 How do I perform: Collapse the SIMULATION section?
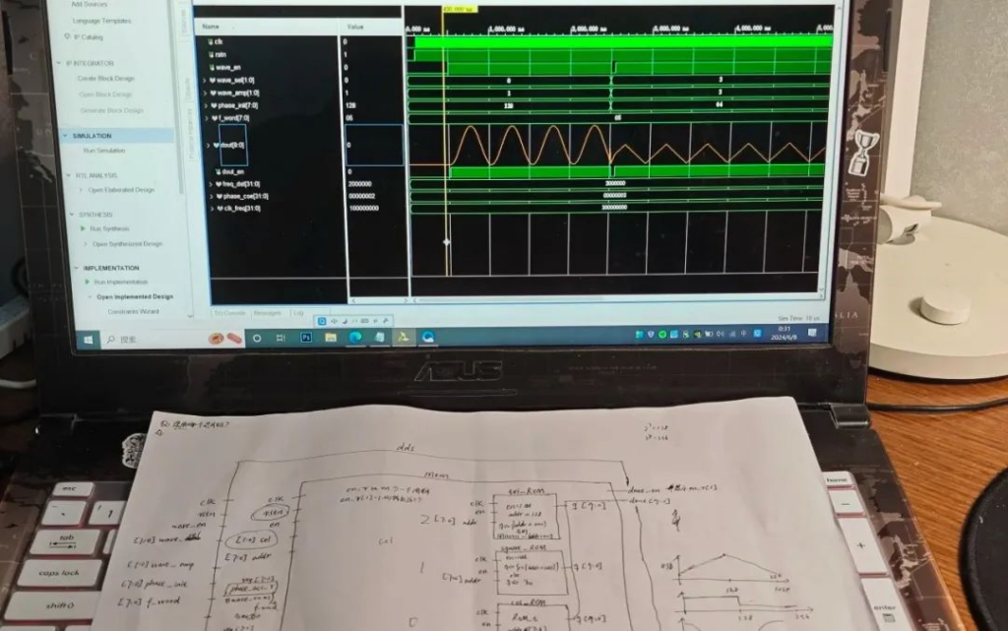tap(66, 136)
